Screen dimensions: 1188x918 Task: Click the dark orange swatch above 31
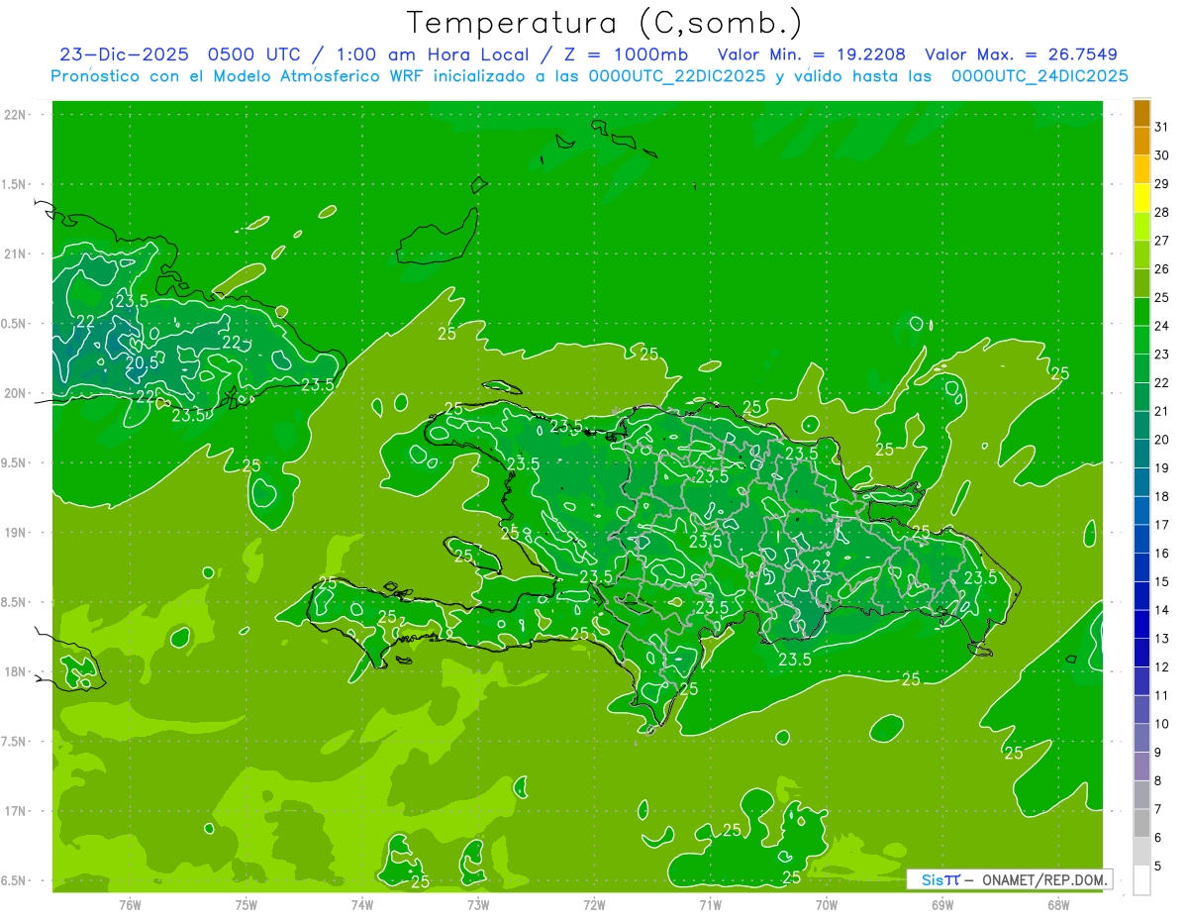[1141, 113]
